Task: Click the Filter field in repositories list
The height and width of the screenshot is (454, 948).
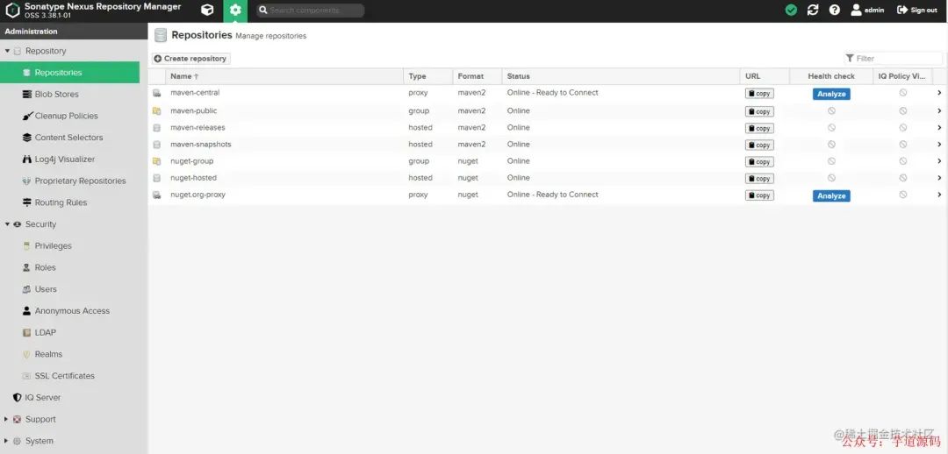Action: point(893,59)
